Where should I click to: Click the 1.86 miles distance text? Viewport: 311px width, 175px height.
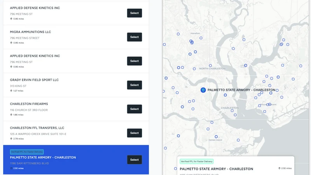(x=18, y=115)
